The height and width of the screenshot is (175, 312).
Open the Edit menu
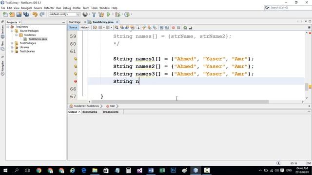9,8
